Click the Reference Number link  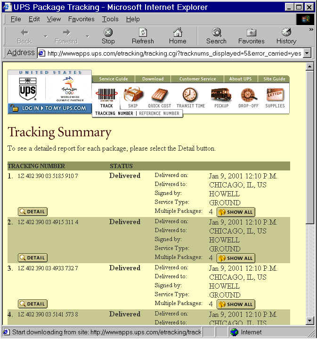(158, 113)
